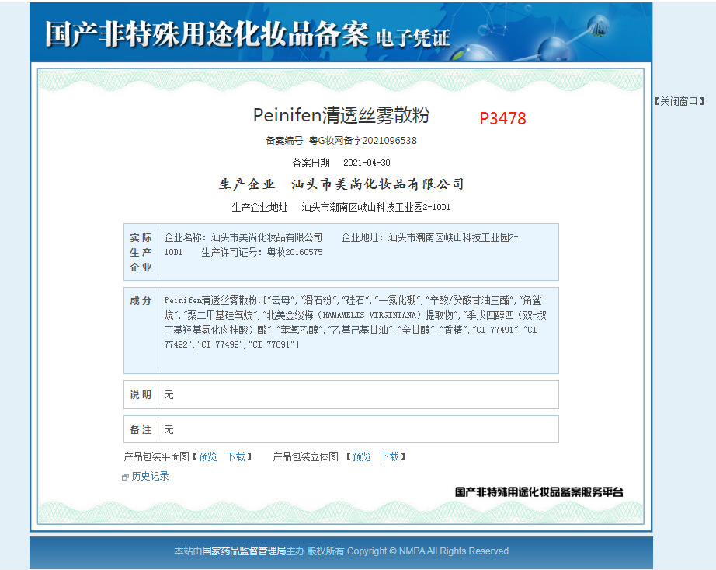
Task: Click the footer Copyright © NMPA All Rights Reserved text
Action: 428,551
